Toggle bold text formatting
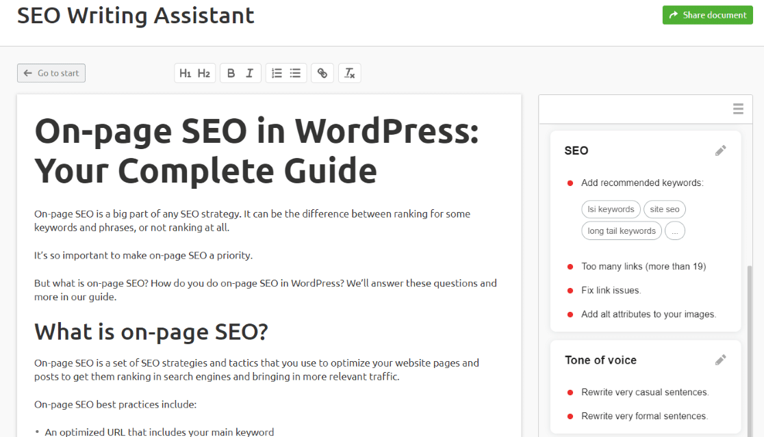Screen dimensions: 764x437 (231, 72)
